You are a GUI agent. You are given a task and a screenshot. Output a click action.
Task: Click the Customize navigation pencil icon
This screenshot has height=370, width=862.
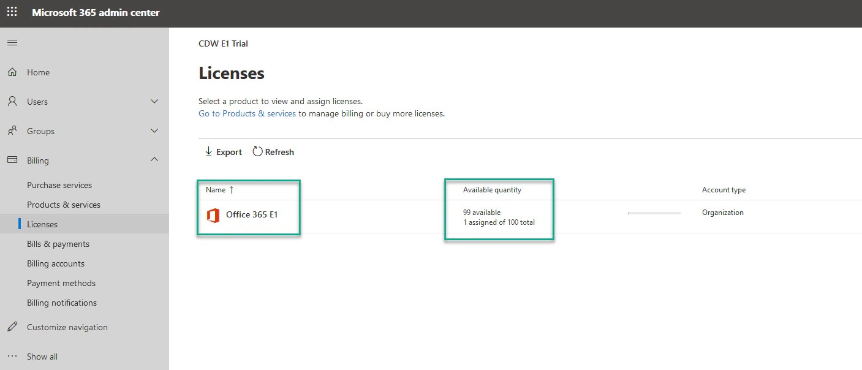[x=12, y=327]
